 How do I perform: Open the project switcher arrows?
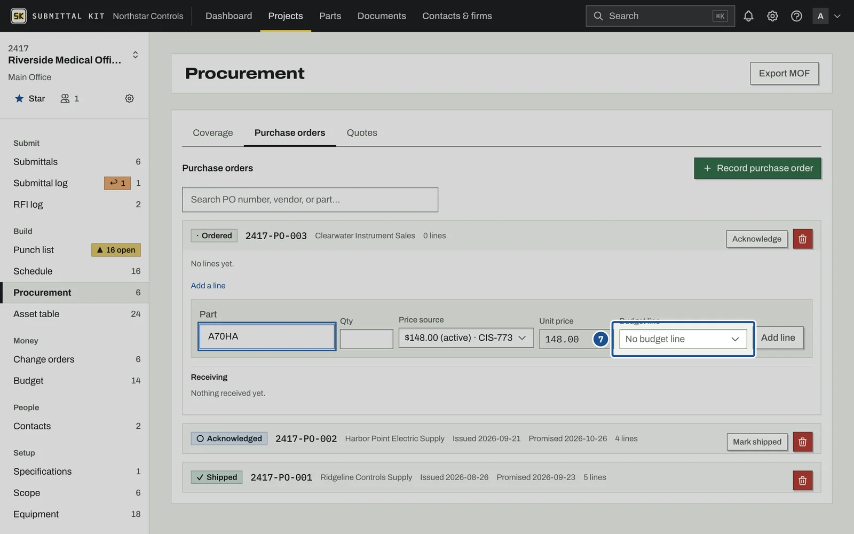click(136, 54)
